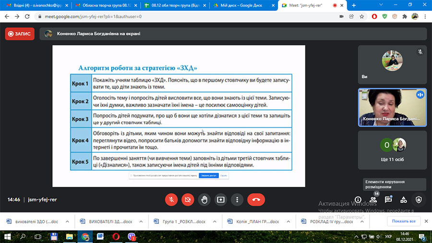The image size is (432, 243).
Task: Switch to the Вхідні (4) Gmail tab
Action: [37, 5]
